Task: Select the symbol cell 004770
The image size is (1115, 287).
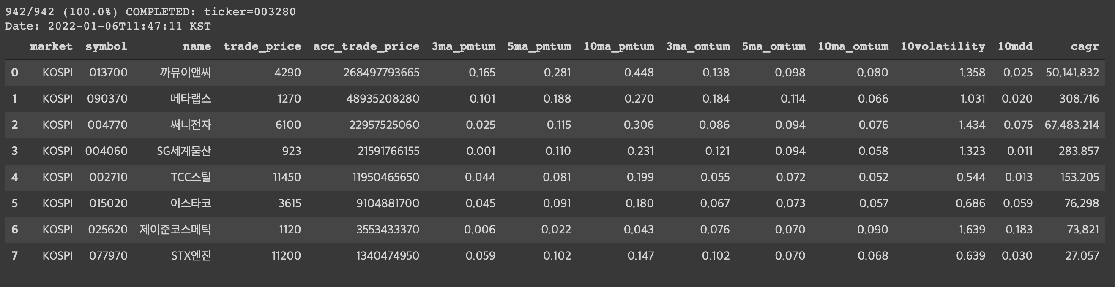Action: (x=107, y=125)
